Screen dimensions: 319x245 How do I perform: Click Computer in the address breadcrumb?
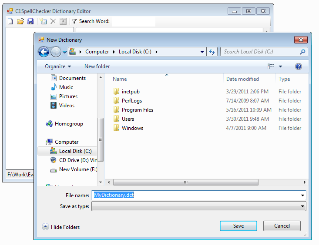point(97,52)
